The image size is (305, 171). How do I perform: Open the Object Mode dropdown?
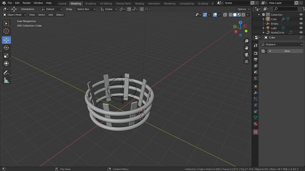click(x=14, y=15)
